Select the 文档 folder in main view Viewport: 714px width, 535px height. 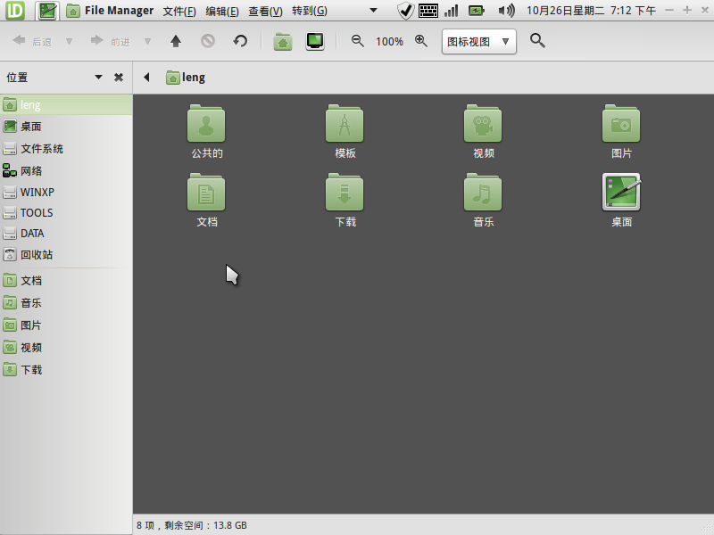coord(206,192)
